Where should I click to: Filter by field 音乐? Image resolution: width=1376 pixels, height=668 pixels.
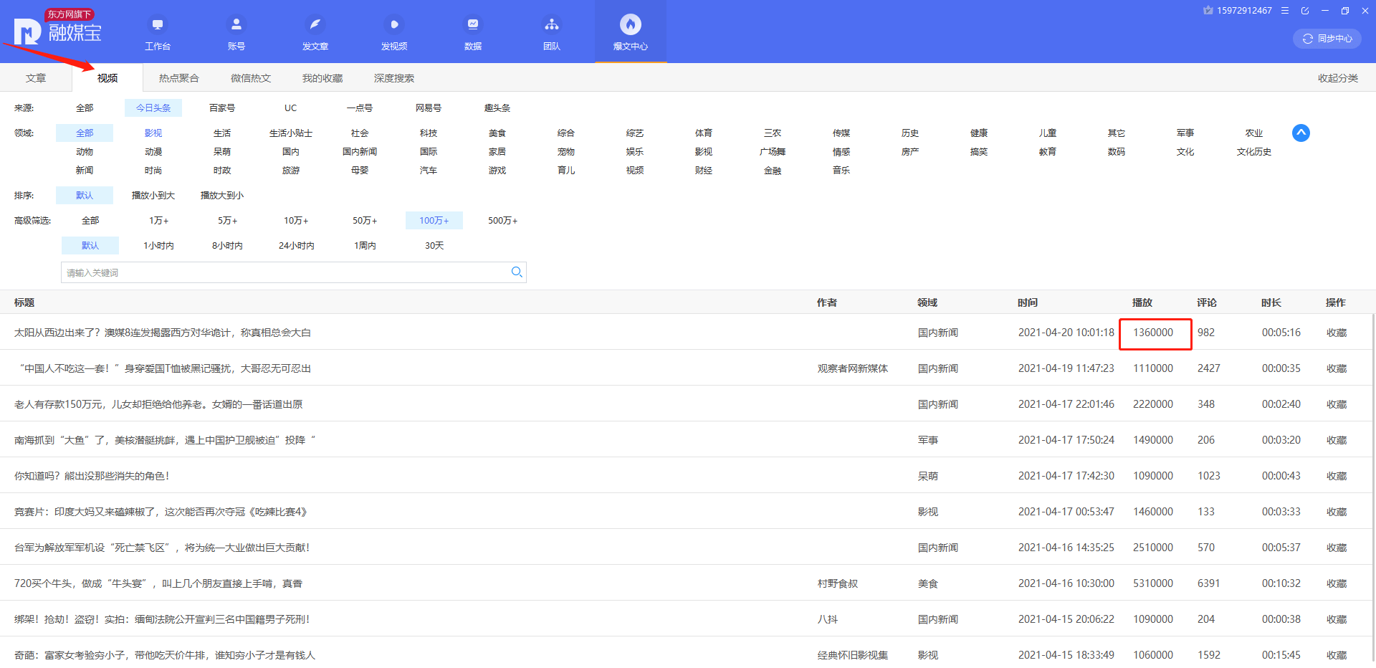841,171
